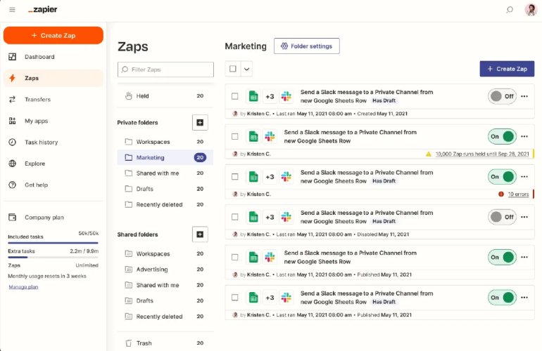The image size is (542, 351).
Task: Click the Slack icon in last Zap row
Action: click(x=286, y=298)
